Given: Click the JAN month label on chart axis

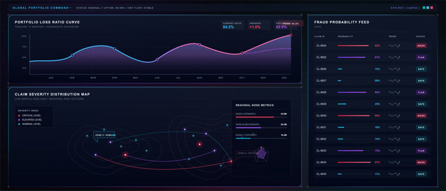Looking at the screenshot, I should pos(51,78).
